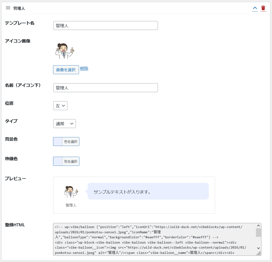
Task: Open the 位置 dropdown showing 左
Action: click(60, 105)
